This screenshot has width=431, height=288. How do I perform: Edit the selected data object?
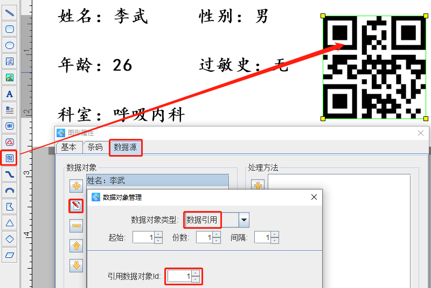[x=76, y=206]
